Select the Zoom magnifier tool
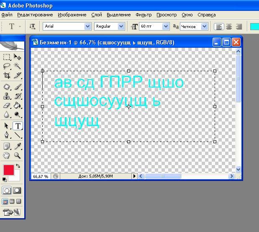Screen dimensions: 259x232 click(x=17, y=155)
